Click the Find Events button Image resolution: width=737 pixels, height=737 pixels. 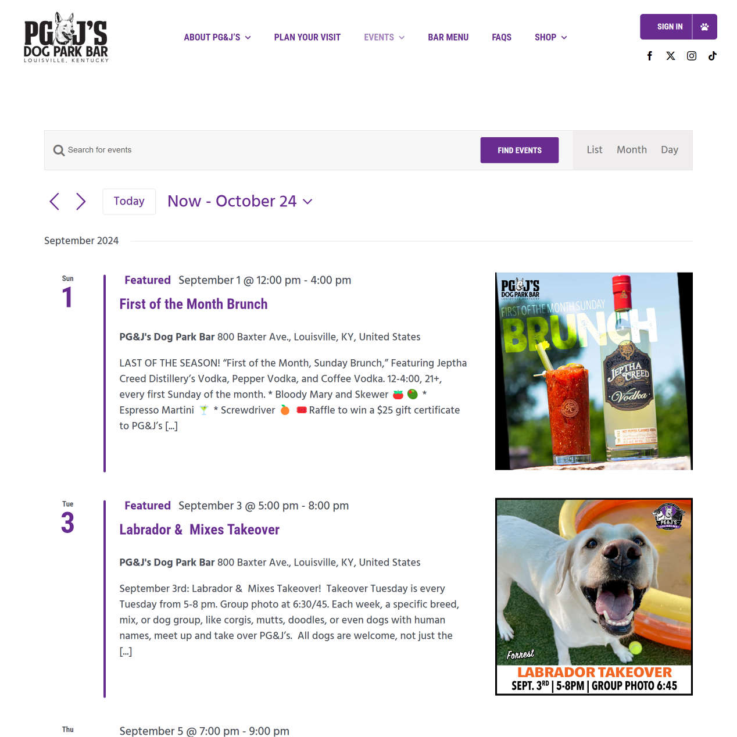click(520, 150)
